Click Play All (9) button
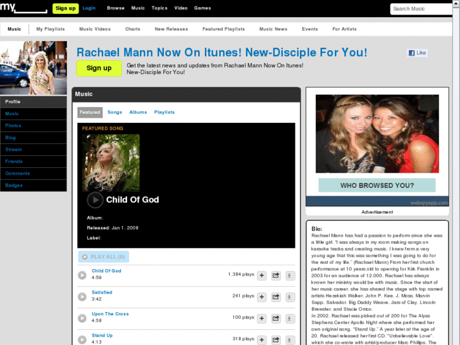Viewport: 460px width, 345px height. click(x=104, y=256)
